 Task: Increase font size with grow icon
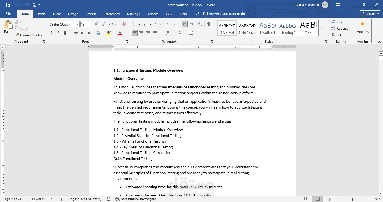[96, 24]
